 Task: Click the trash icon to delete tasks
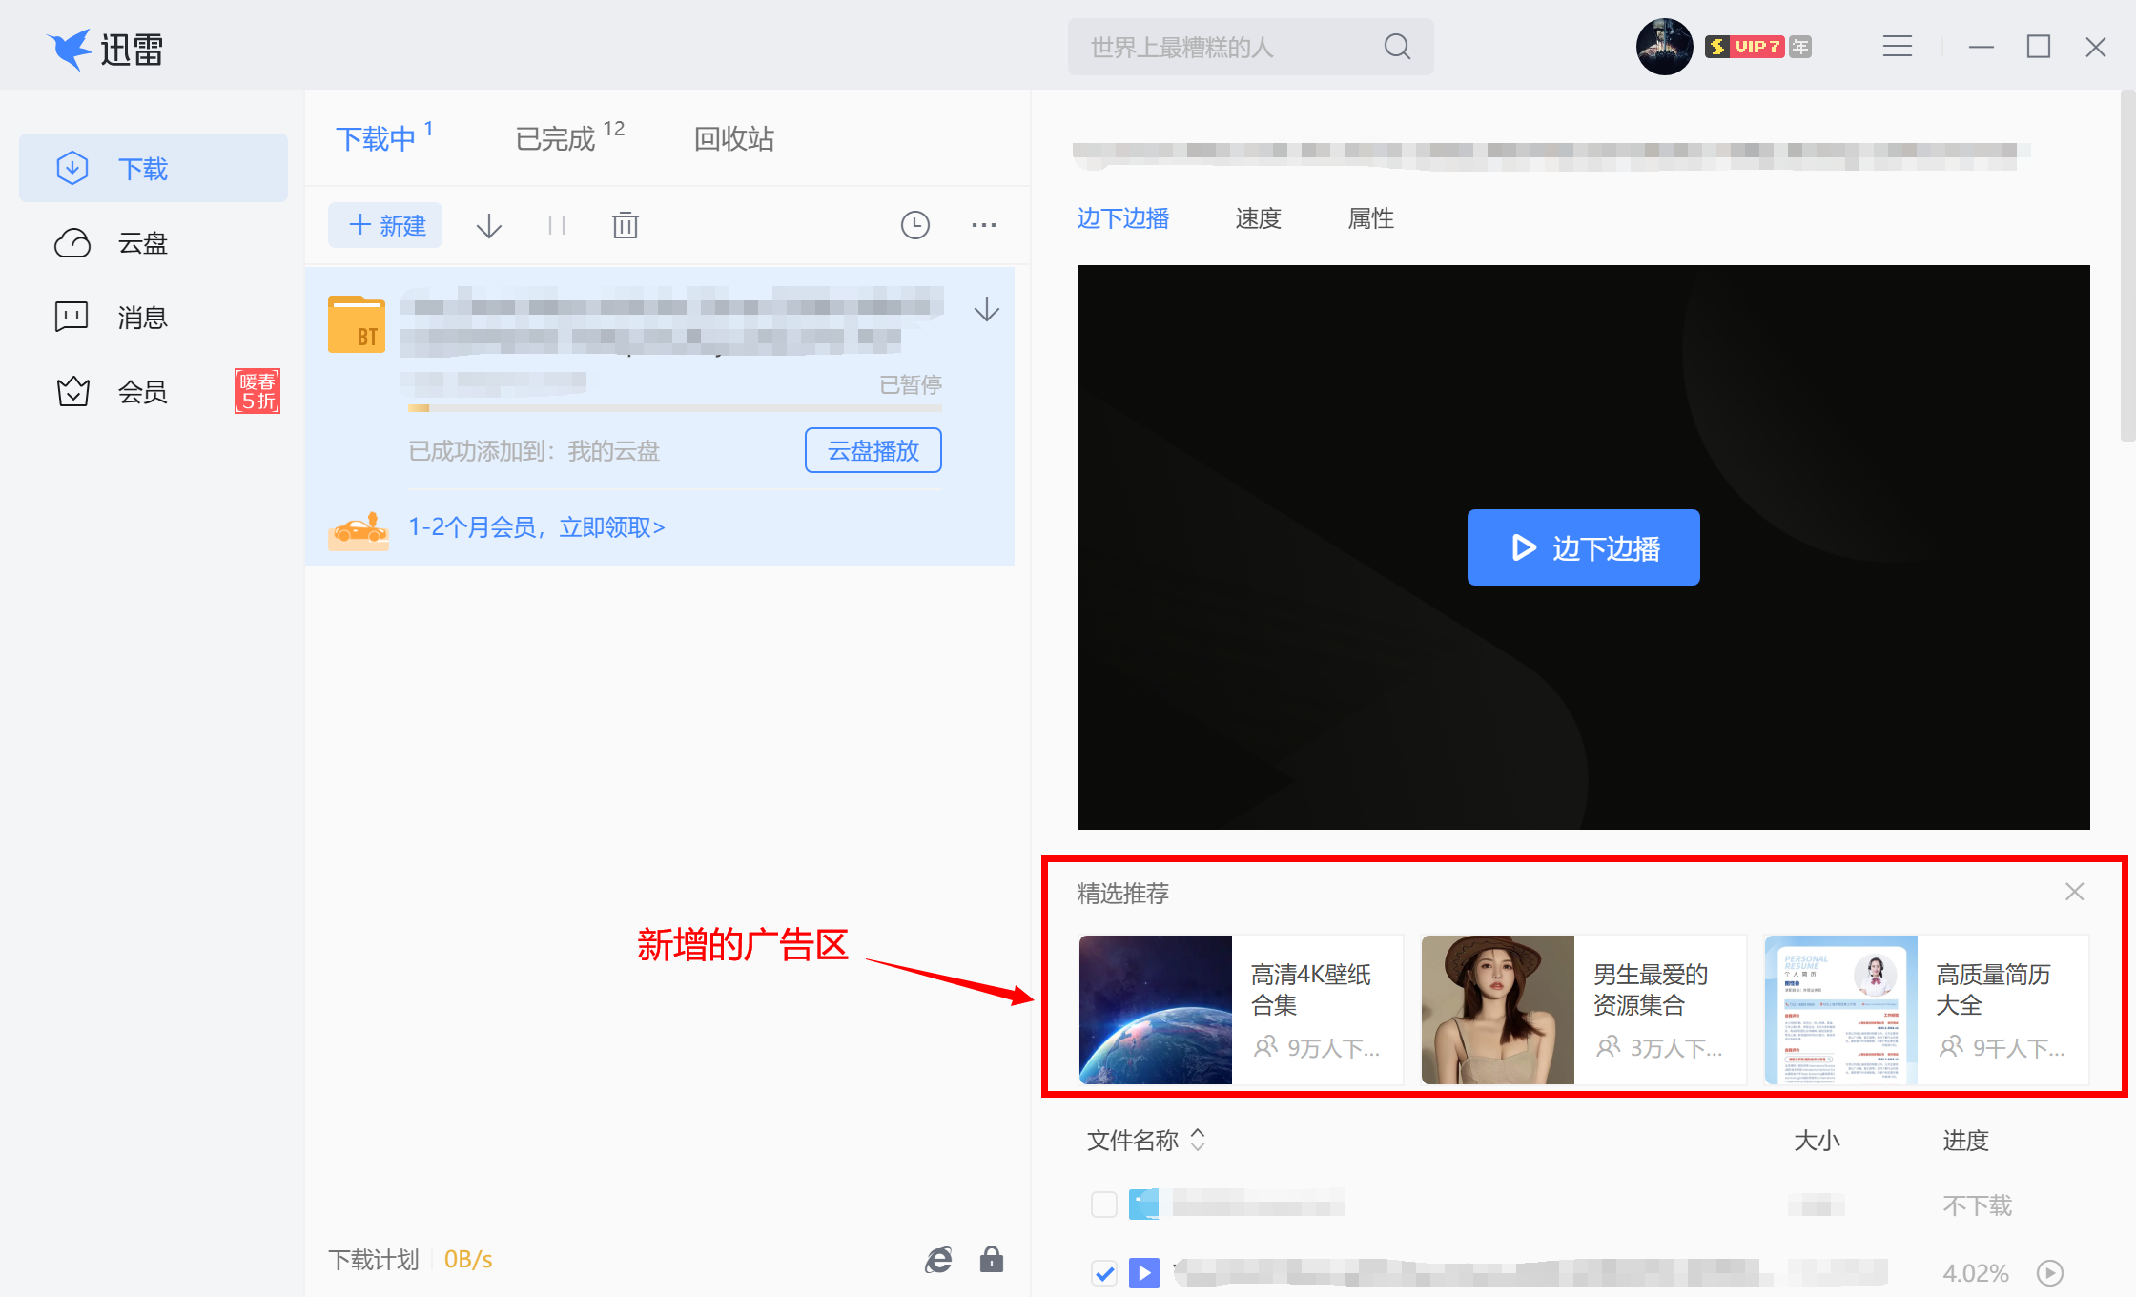tap(625, 225)
